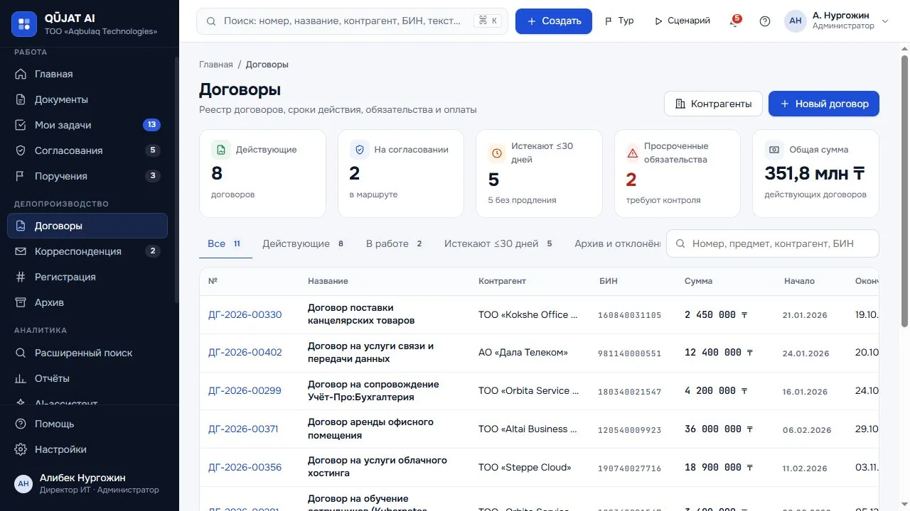This screenshot has width=910, height=511.
Task: Open the notifications bell icon
Action: click(734, 21)
